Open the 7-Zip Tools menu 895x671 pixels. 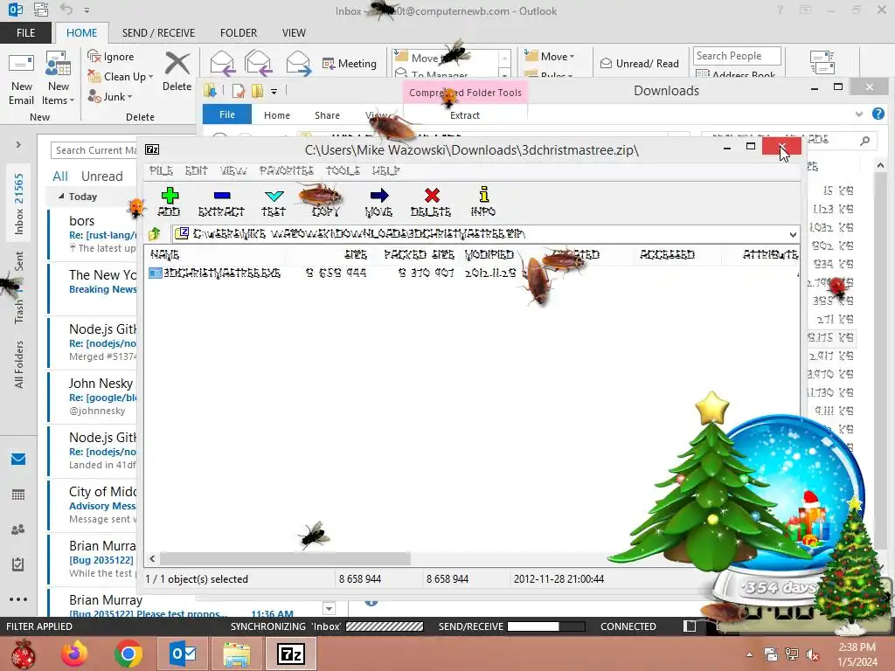(x=343, y=170)
